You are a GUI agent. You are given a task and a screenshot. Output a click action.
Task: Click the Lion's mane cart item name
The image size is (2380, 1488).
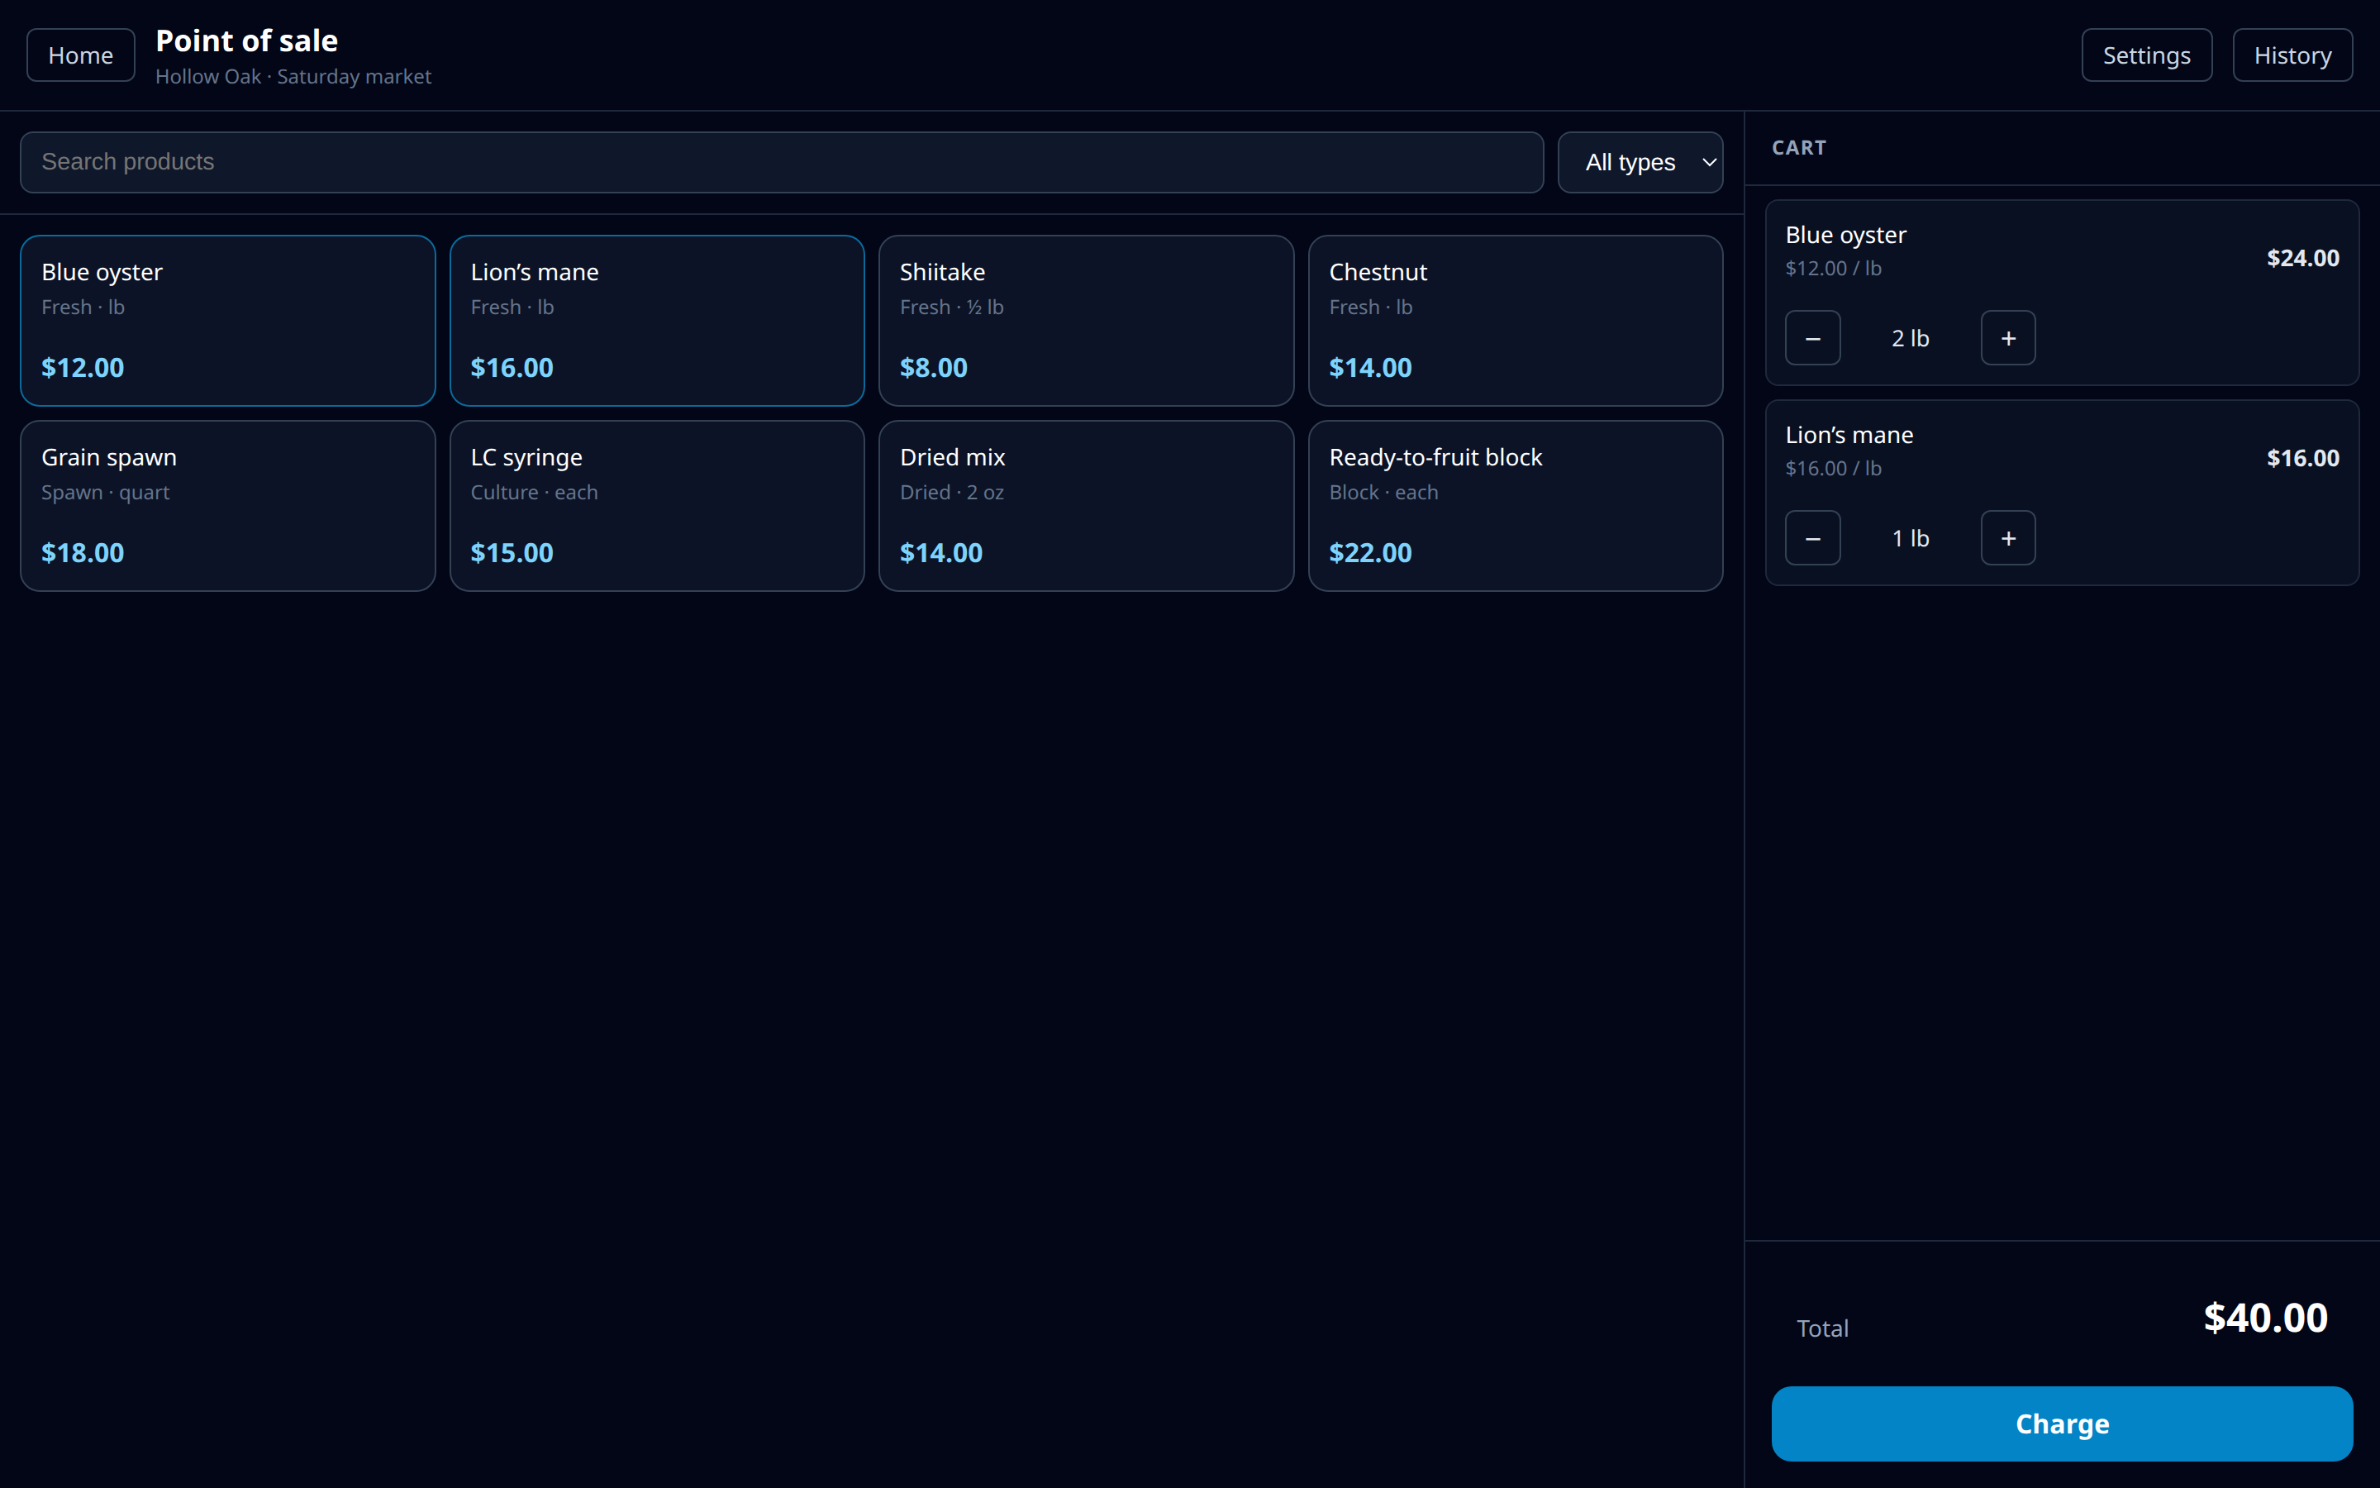tap(1849, 435)
